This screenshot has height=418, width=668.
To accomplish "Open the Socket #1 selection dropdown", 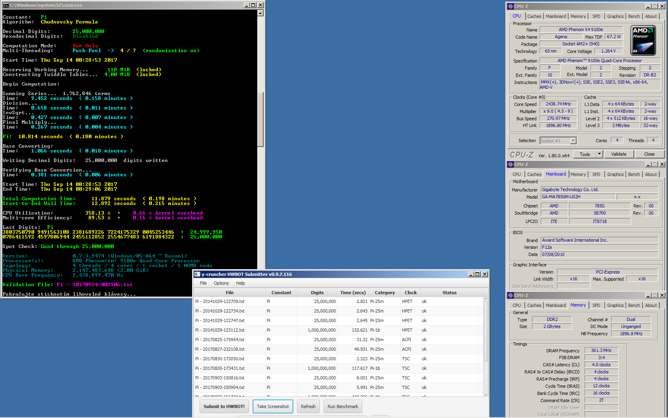I will (573, 141).
